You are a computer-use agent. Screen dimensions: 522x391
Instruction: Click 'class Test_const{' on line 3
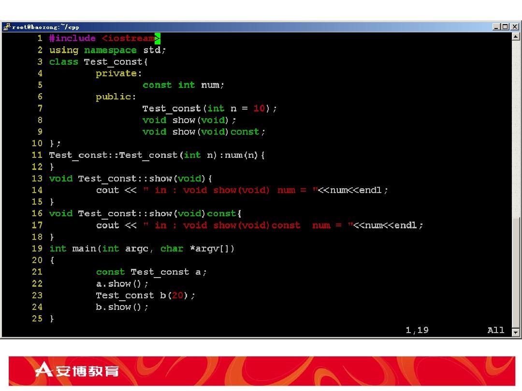99,62
